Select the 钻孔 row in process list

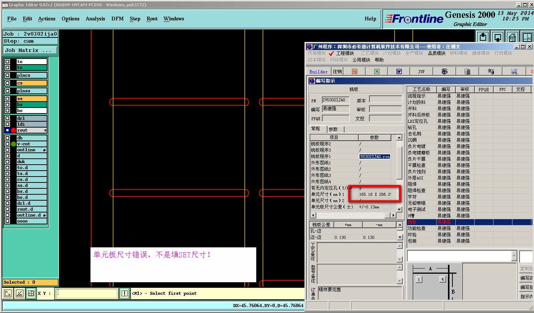click(469, 128)
